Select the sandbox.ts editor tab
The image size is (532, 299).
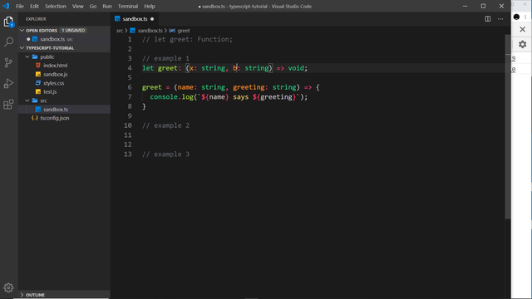(x=135, y=19)
